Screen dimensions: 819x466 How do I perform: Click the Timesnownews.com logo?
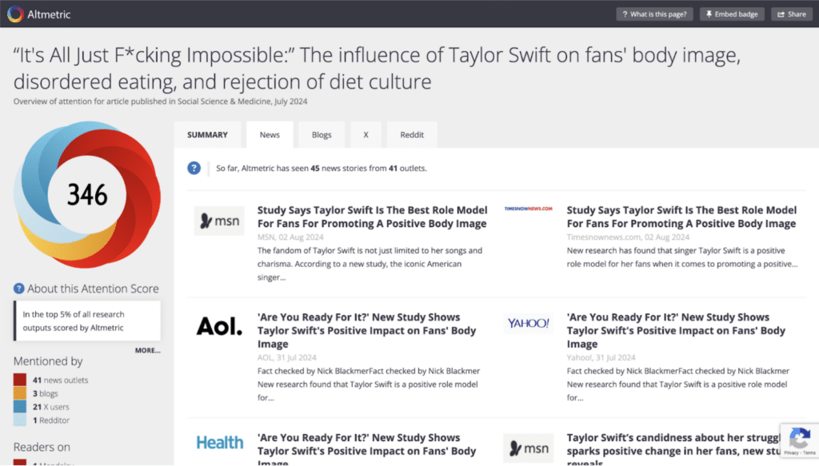[528, 208]
